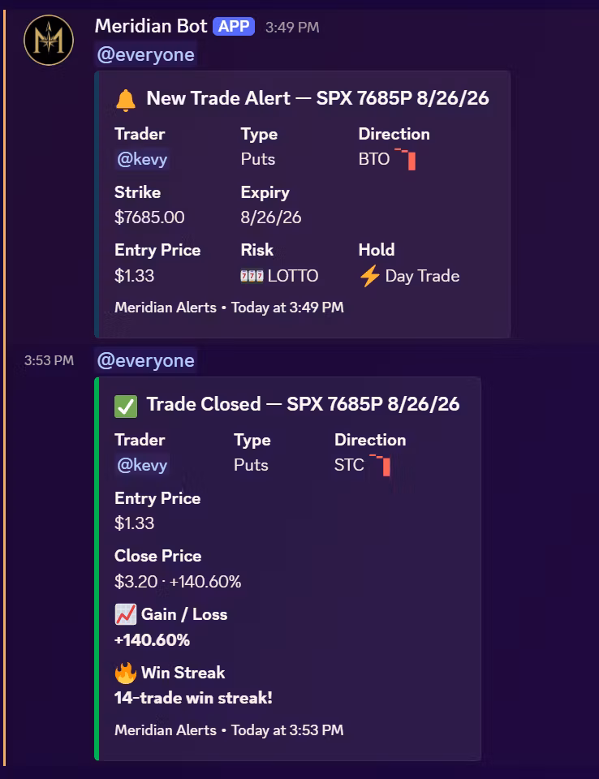Click the APP badge beside Meridian Bot

tap(234, 26)
